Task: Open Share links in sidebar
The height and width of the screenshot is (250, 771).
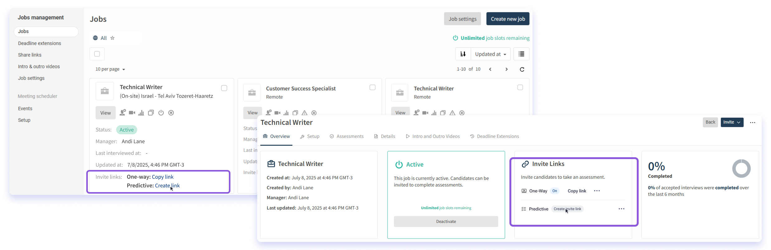Action: 30,55
